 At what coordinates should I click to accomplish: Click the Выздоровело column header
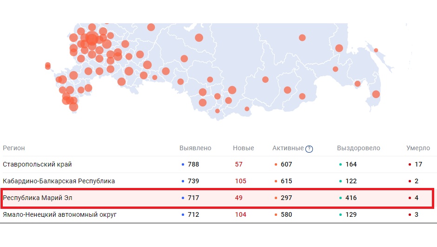pyautogui.click(x=358, y=148)
